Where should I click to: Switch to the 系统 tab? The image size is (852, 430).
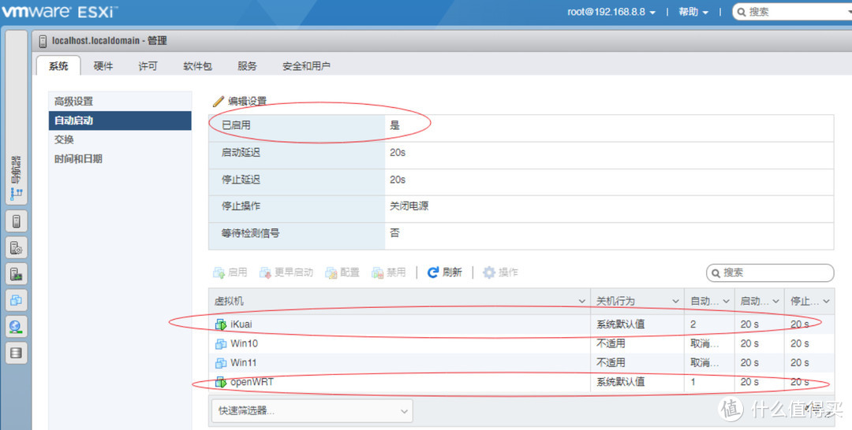pos(58,66)
